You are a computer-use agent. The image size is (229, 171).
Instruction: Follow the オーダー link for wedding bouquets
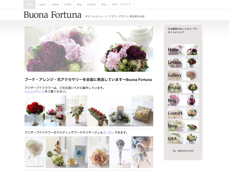click(109, 132)
